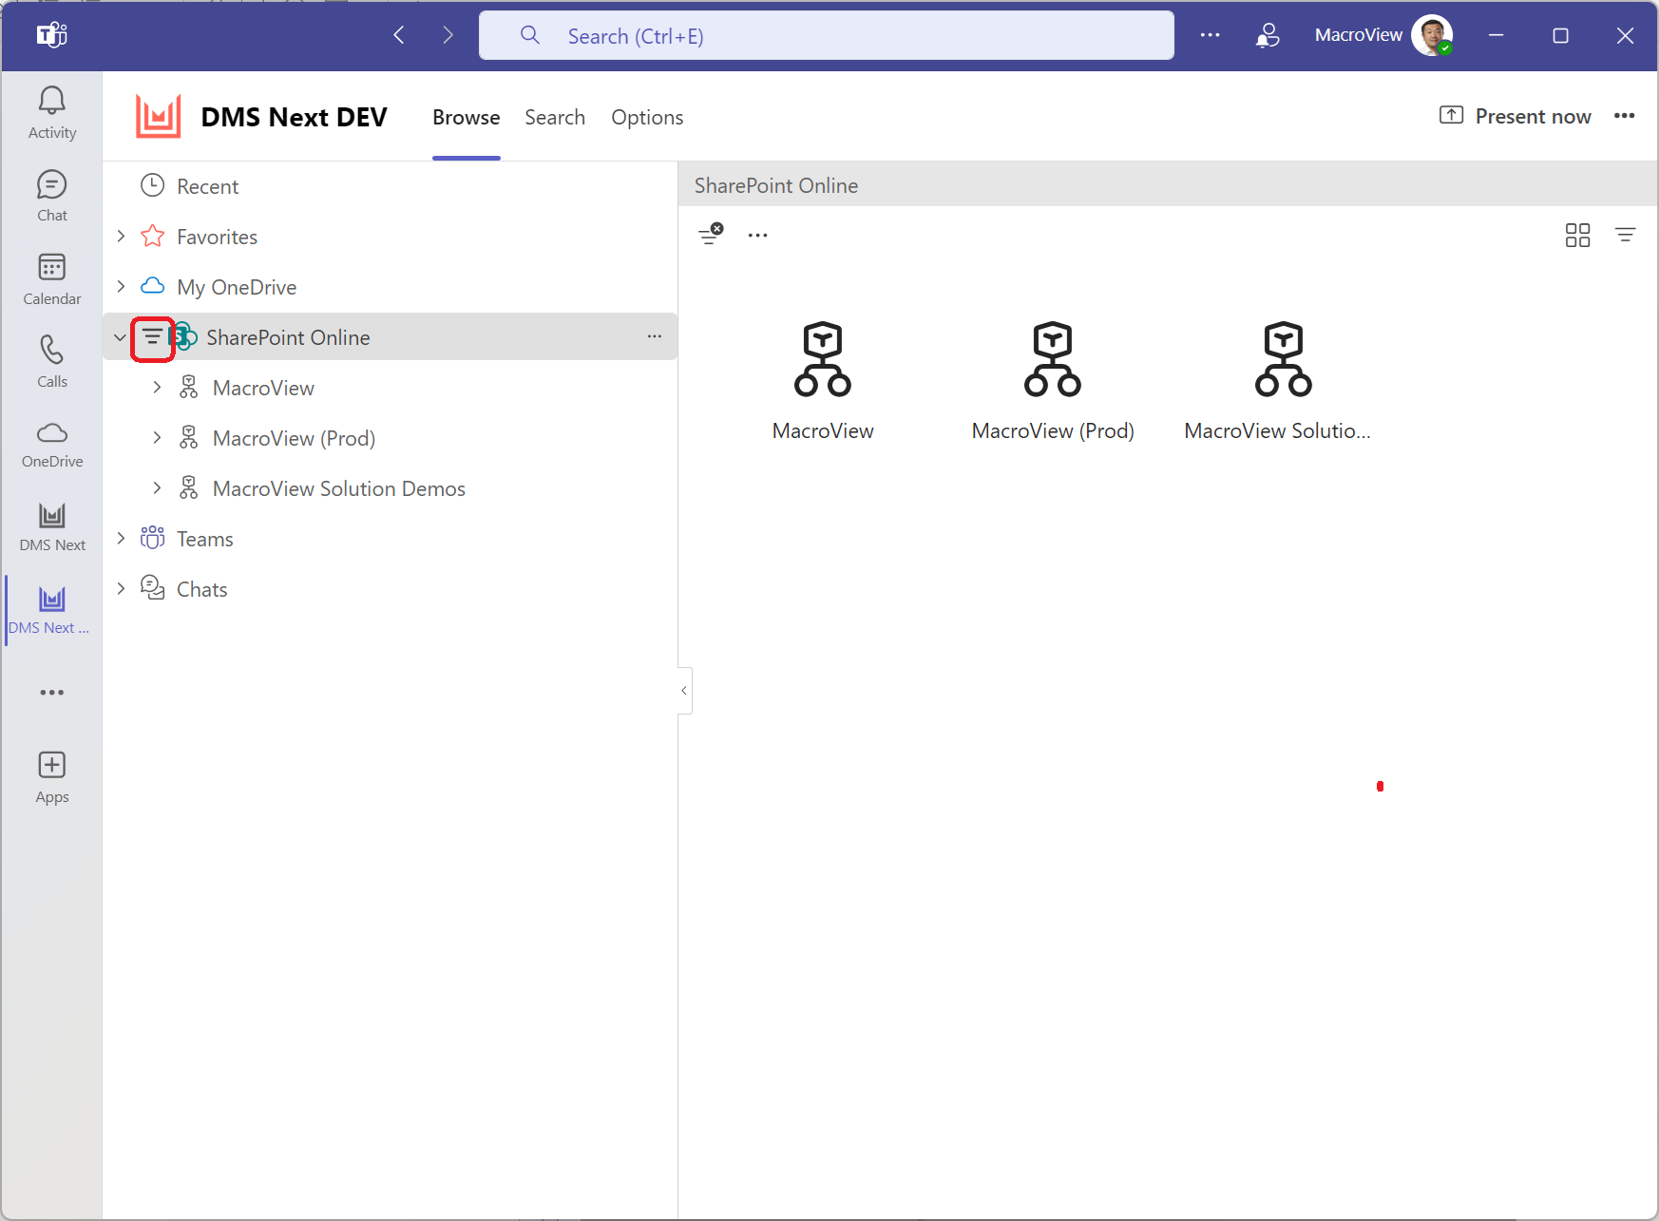Select My OneDrive in the tree
Viewport: 1659px width, 1221px height.
[237, 287]
